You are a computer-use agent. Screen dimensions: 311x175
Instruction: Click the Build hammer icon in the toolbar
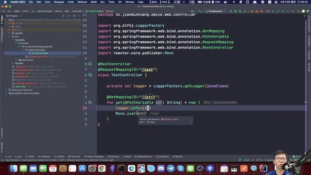tap(200, 11)
